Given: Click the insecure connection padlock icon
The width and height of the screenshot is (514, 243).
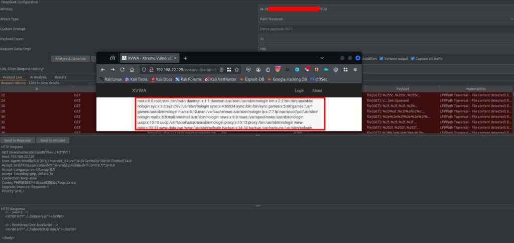Looking at the screenshot, I should click(151, 69).
